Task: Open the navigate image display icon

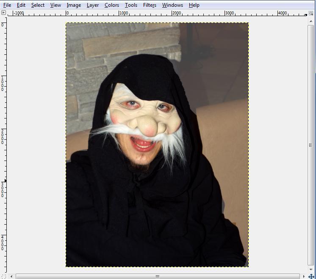Action: 311,276
